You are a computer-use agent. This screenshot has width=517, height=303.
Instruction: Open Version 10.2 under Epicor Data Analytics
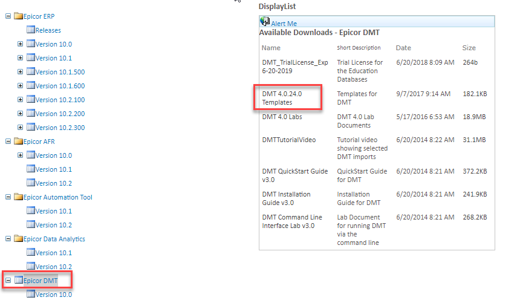coord(54,267)
